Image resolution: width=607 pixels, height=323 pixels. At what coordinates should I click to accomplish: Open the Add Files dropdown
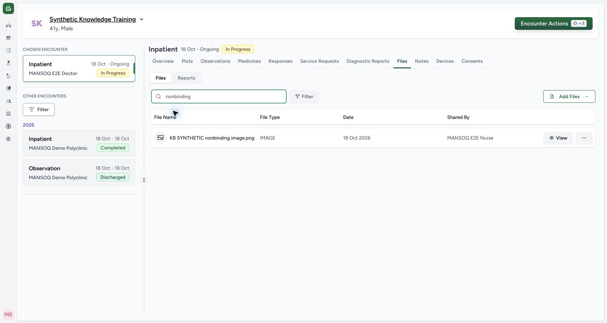click(x=569, y=96)
